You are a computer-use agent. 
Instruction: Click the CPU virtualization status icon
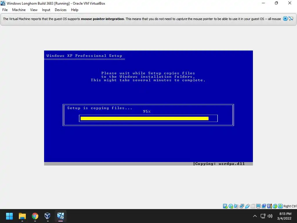click(269, 206)
